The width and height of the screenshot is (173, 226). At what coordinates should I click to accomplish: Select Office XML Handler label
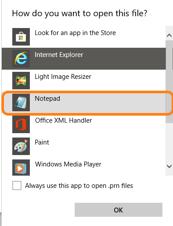coord(64,120)
